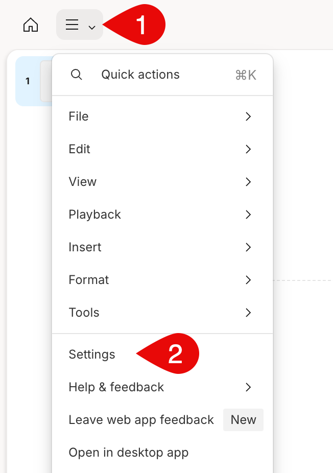Open the Format submenu
Image resolution: width=333 pixels, height=473 pixels.
[x=89, y=280]
